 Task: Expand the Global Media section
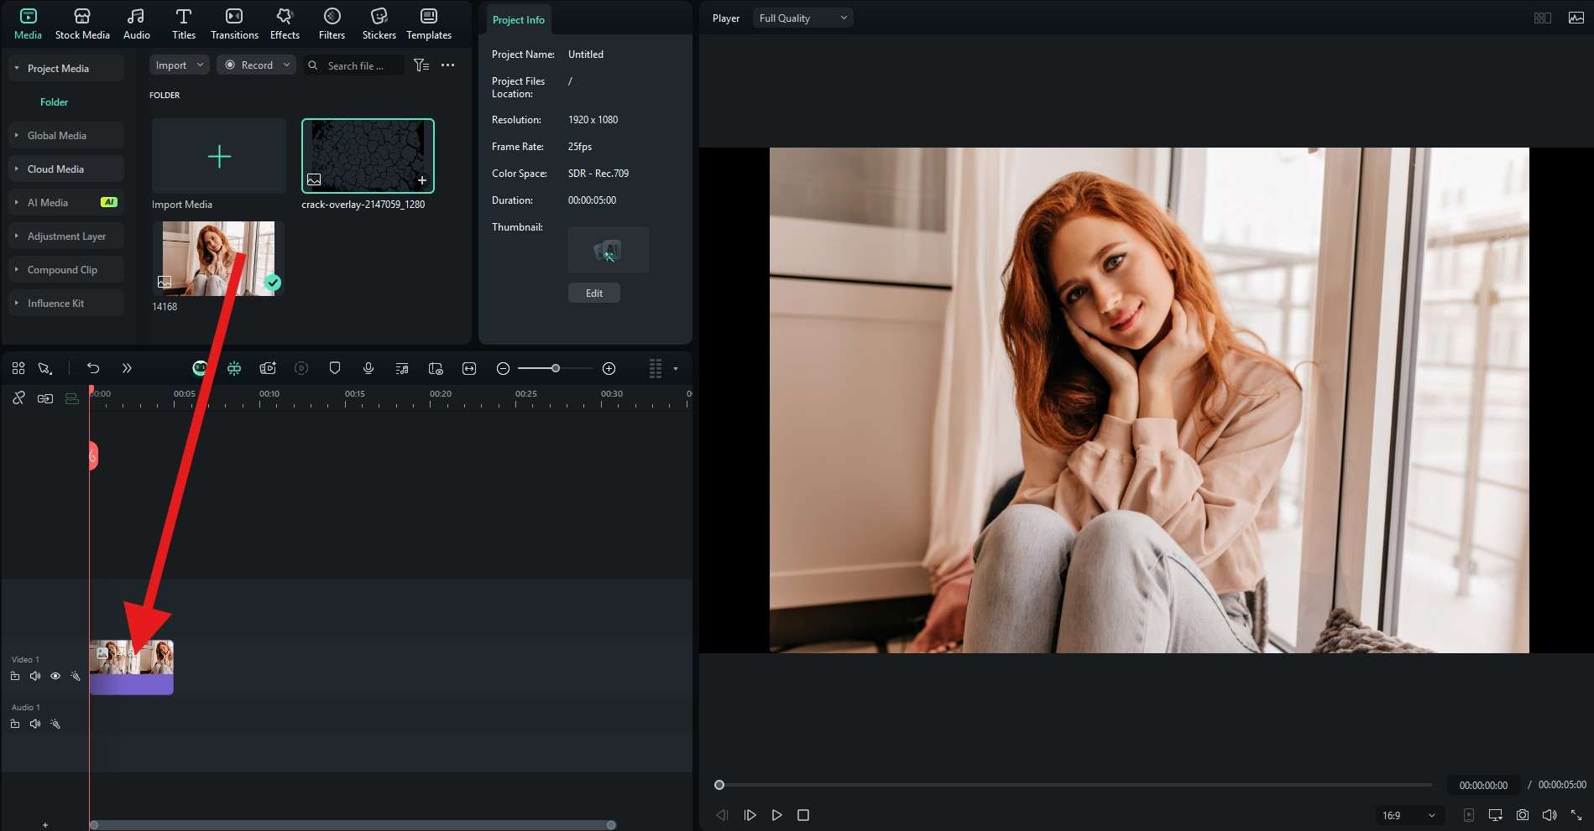(66, 135)
